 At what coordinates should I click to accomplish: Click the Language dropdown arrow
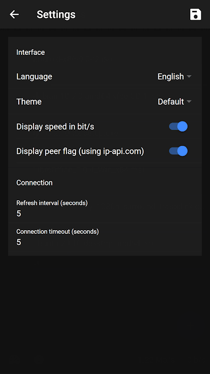tap(189, 77)
